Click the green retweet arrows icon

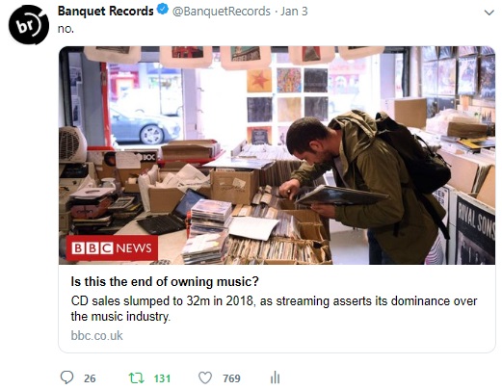coord(136,378)
